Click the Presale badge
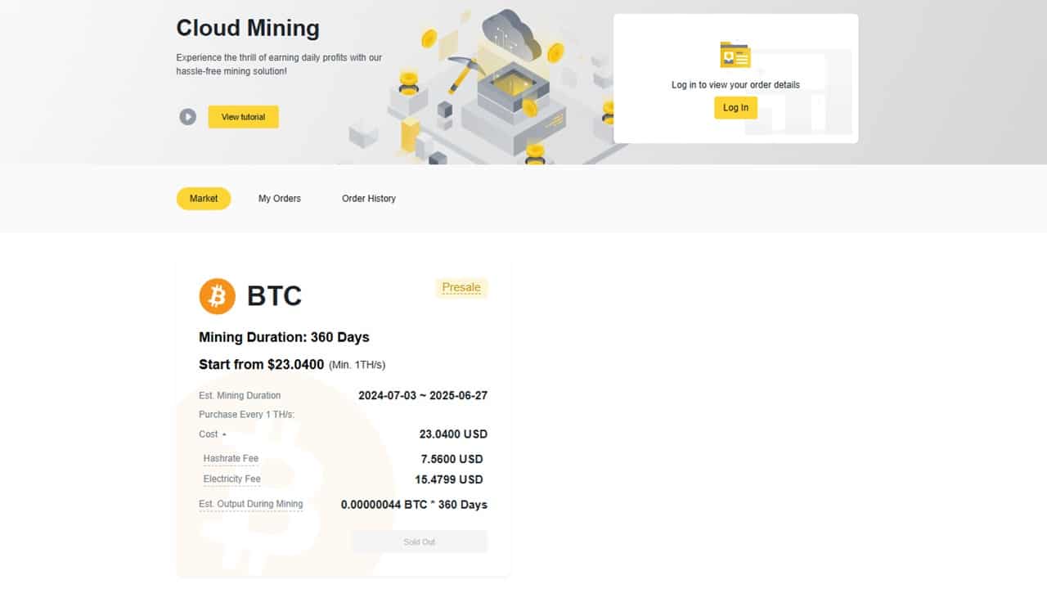This screenshot has height=589, width=1047. tap(461, 288)
